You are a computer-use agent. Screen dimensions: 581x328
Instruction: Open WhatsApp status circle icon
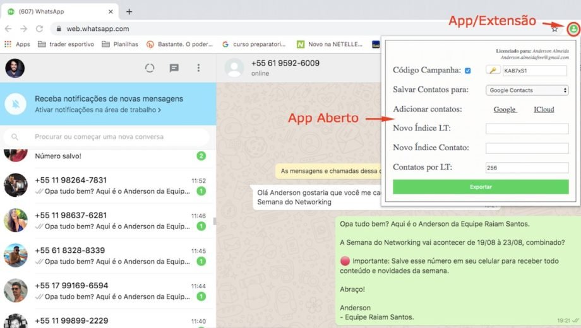pyautogui.click(x=150, y=67)
